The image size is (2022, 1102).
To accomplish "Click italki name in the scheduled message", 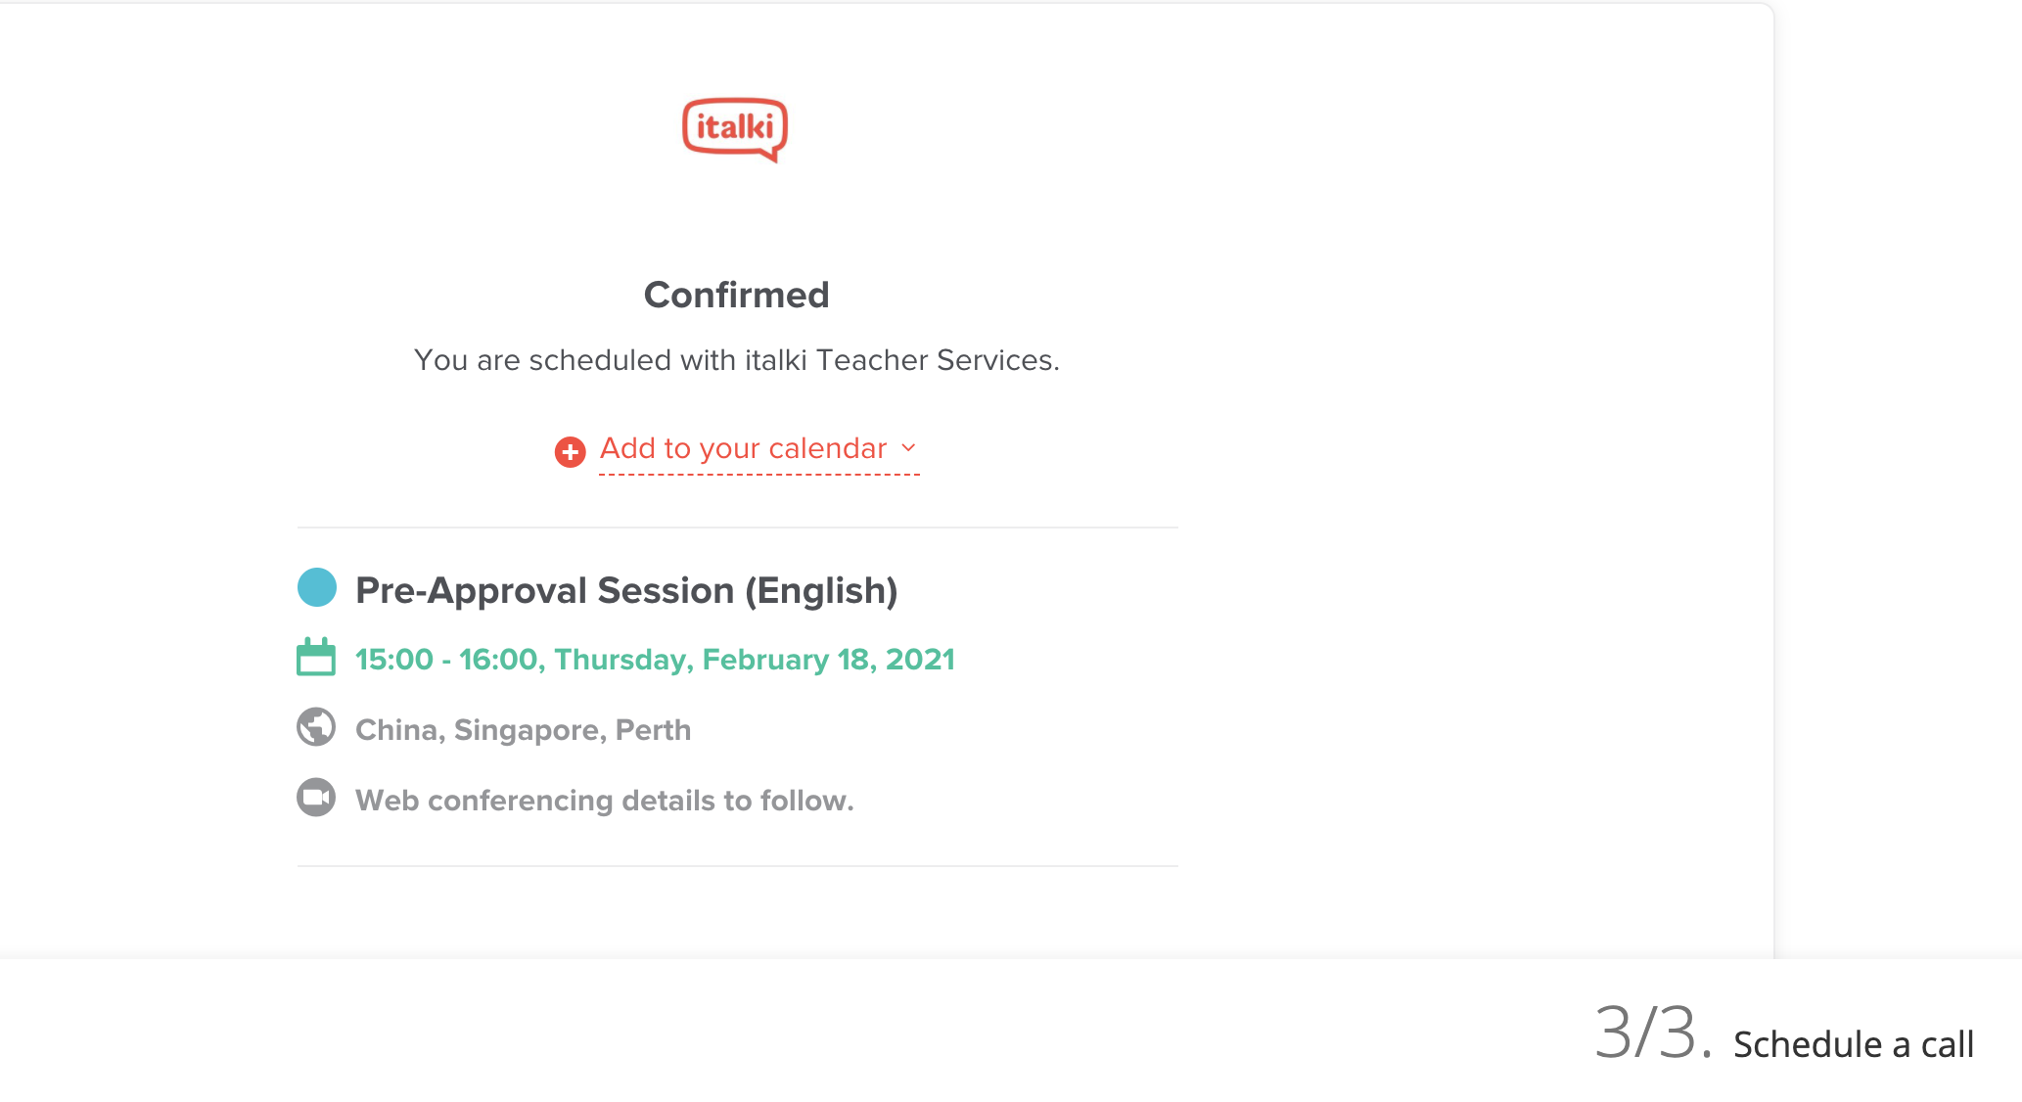I will click(x=776, y=360).
